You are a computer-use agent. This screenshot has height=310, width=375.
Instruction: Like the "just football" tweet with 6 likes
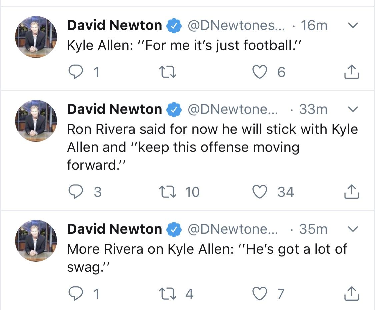click(x=260, y=72)
